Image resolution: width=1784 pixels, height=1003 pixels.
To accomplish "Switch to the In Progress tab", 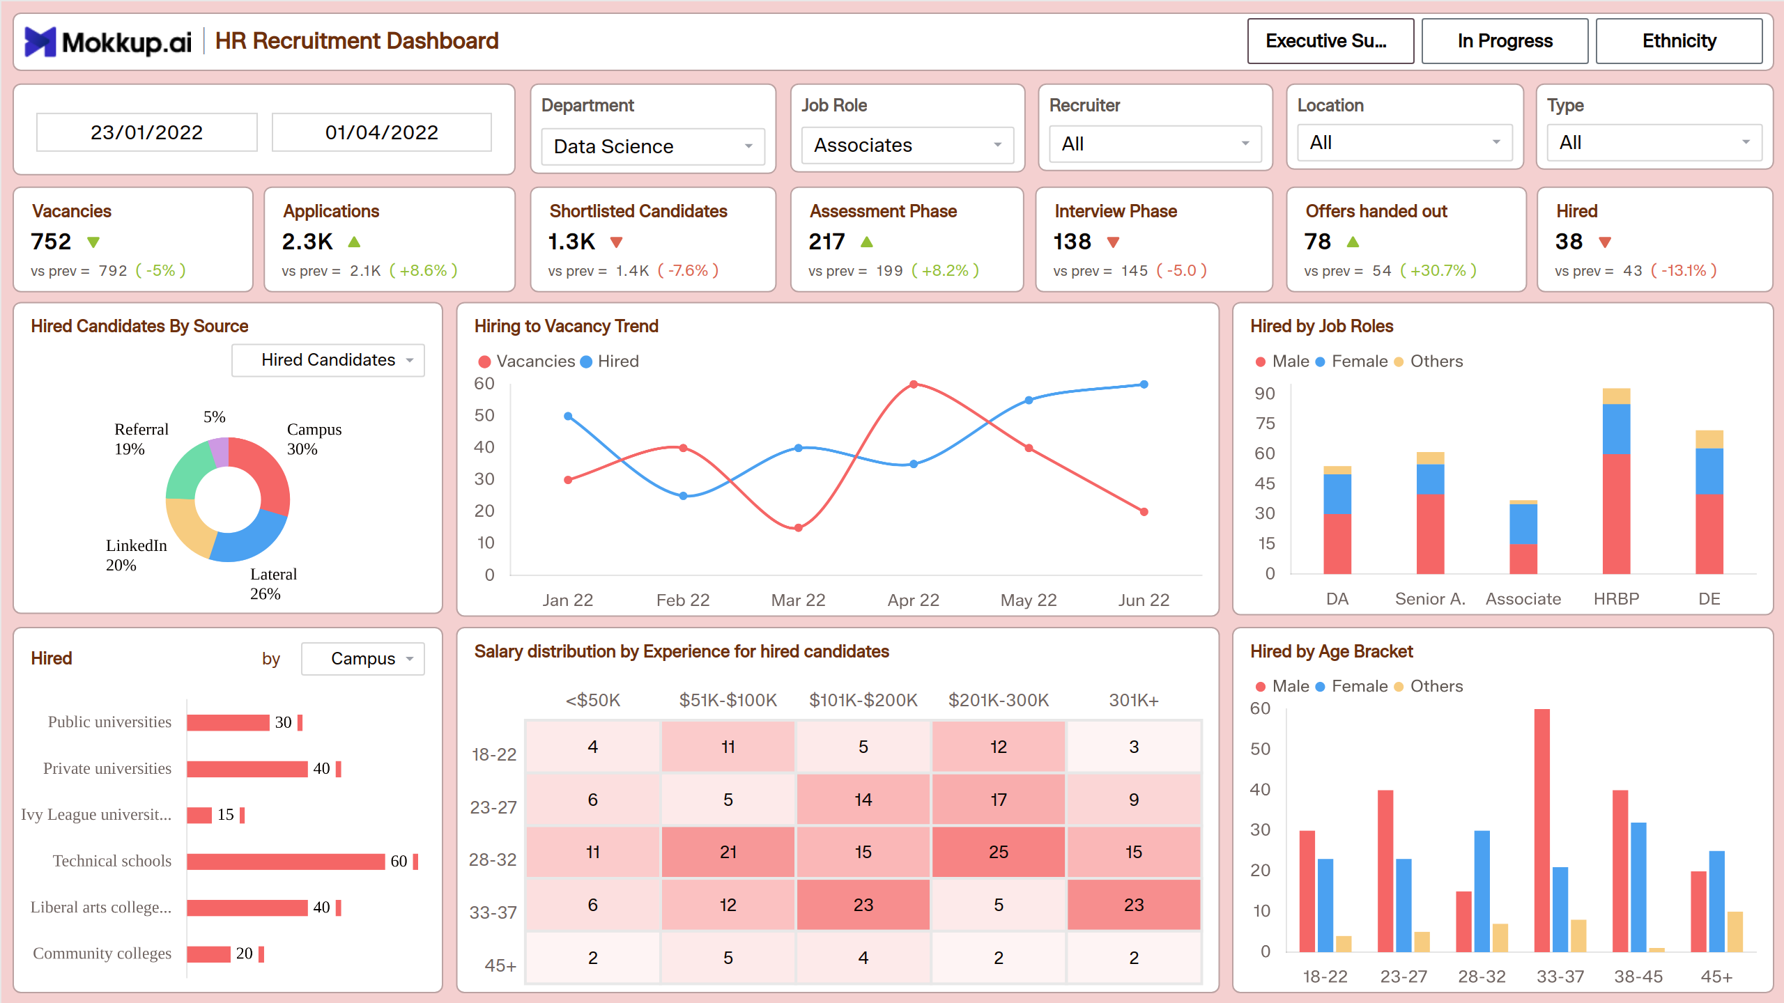I will coord(1505,41).
